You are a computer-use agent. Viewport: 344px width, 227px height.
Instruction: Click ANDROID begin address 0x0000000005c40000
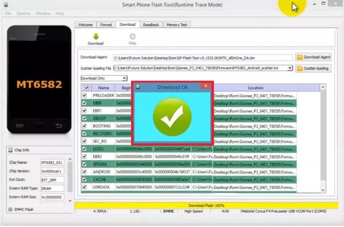[x=134, y=172]
